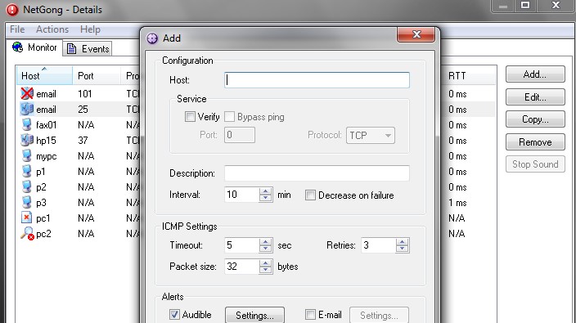Select the hp15 host icon
This screenshot has width=576, height=323.
pyautogui.click(x=27, y=140)
